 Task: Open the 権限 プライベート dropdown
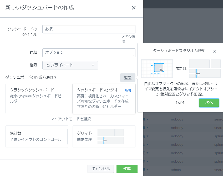point(70,65)
